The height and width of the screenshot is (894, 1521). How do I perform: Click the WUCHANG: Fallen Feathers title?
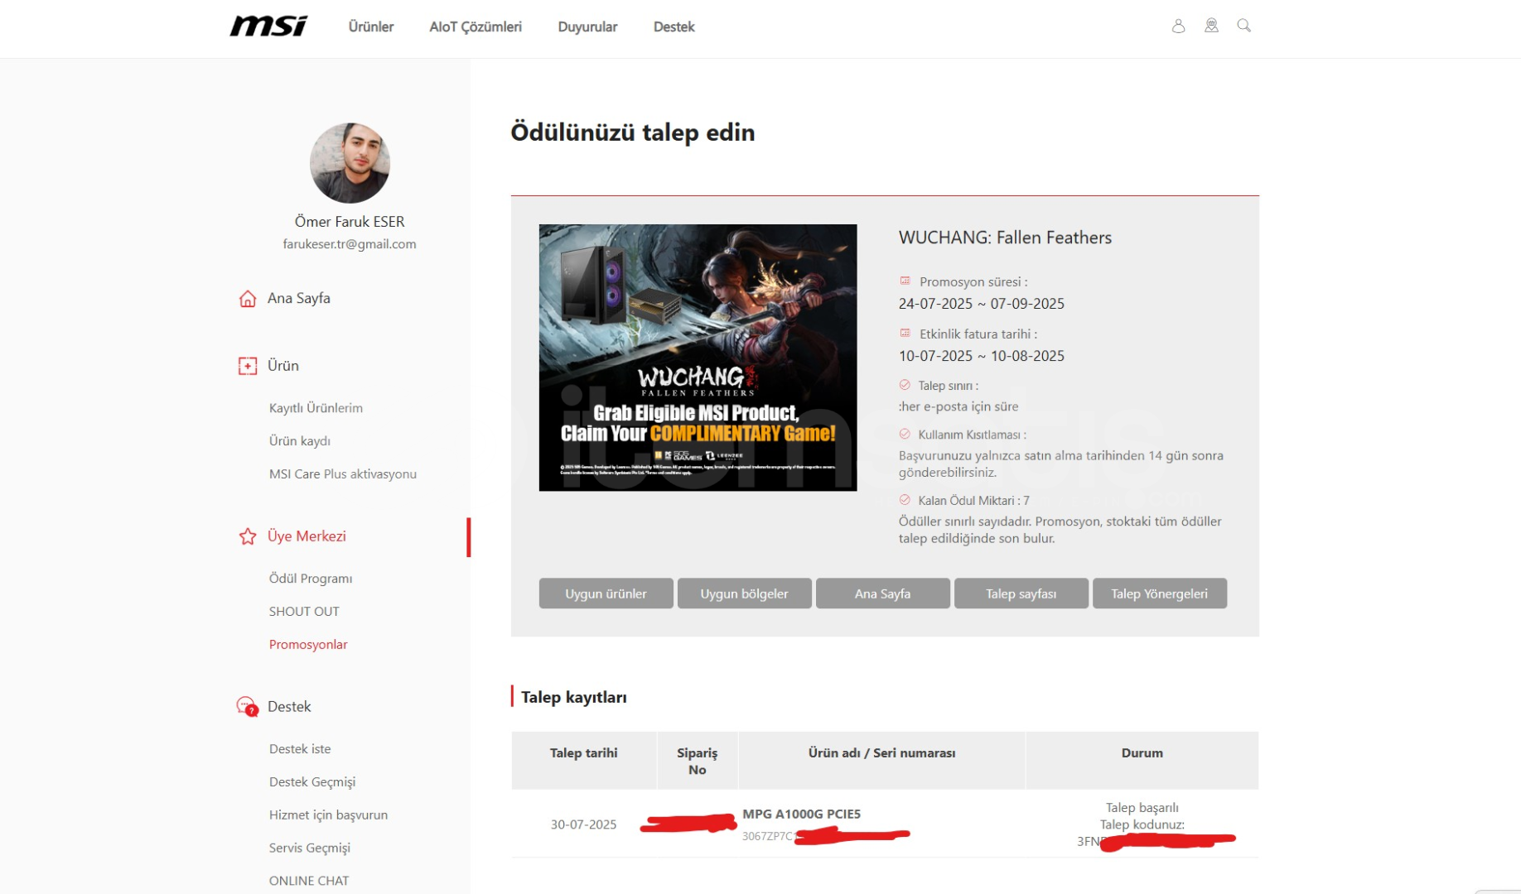coord(1005,238)
